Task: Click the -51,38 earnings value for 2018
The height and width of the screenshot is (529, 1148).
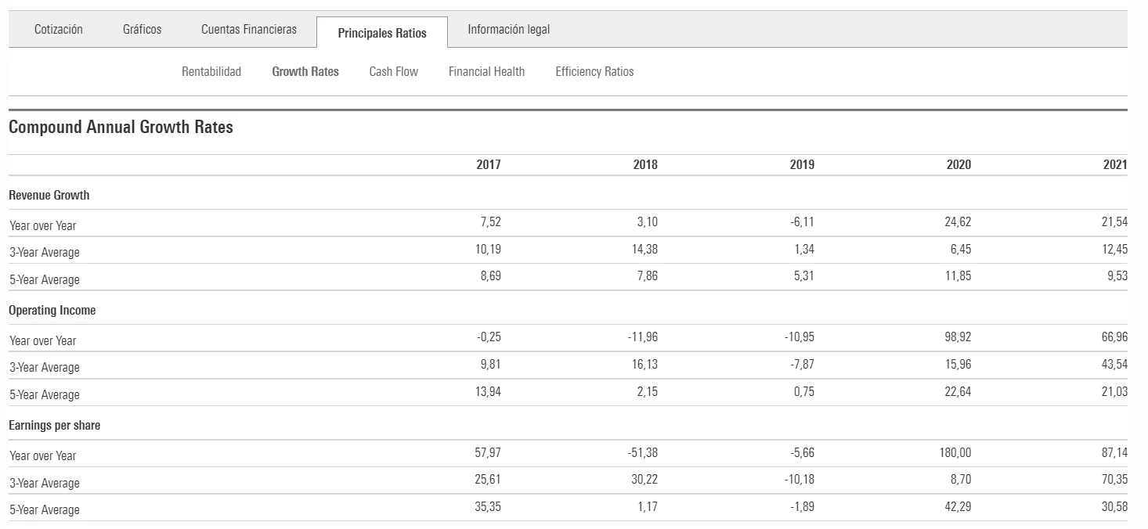Action: (x=642, y=453)
